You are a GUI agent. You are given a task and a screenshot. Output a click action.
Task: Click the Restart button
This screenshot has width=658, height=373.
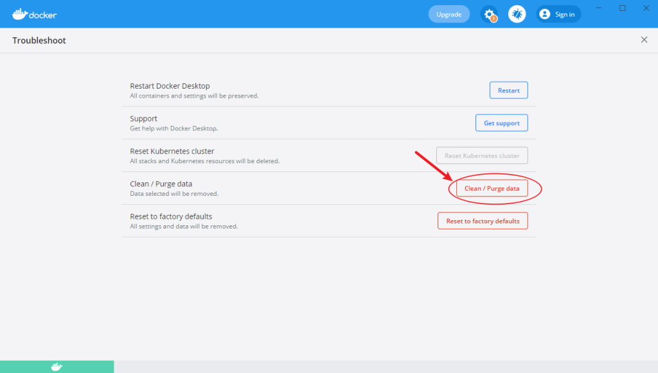click(x=509, y=90)
